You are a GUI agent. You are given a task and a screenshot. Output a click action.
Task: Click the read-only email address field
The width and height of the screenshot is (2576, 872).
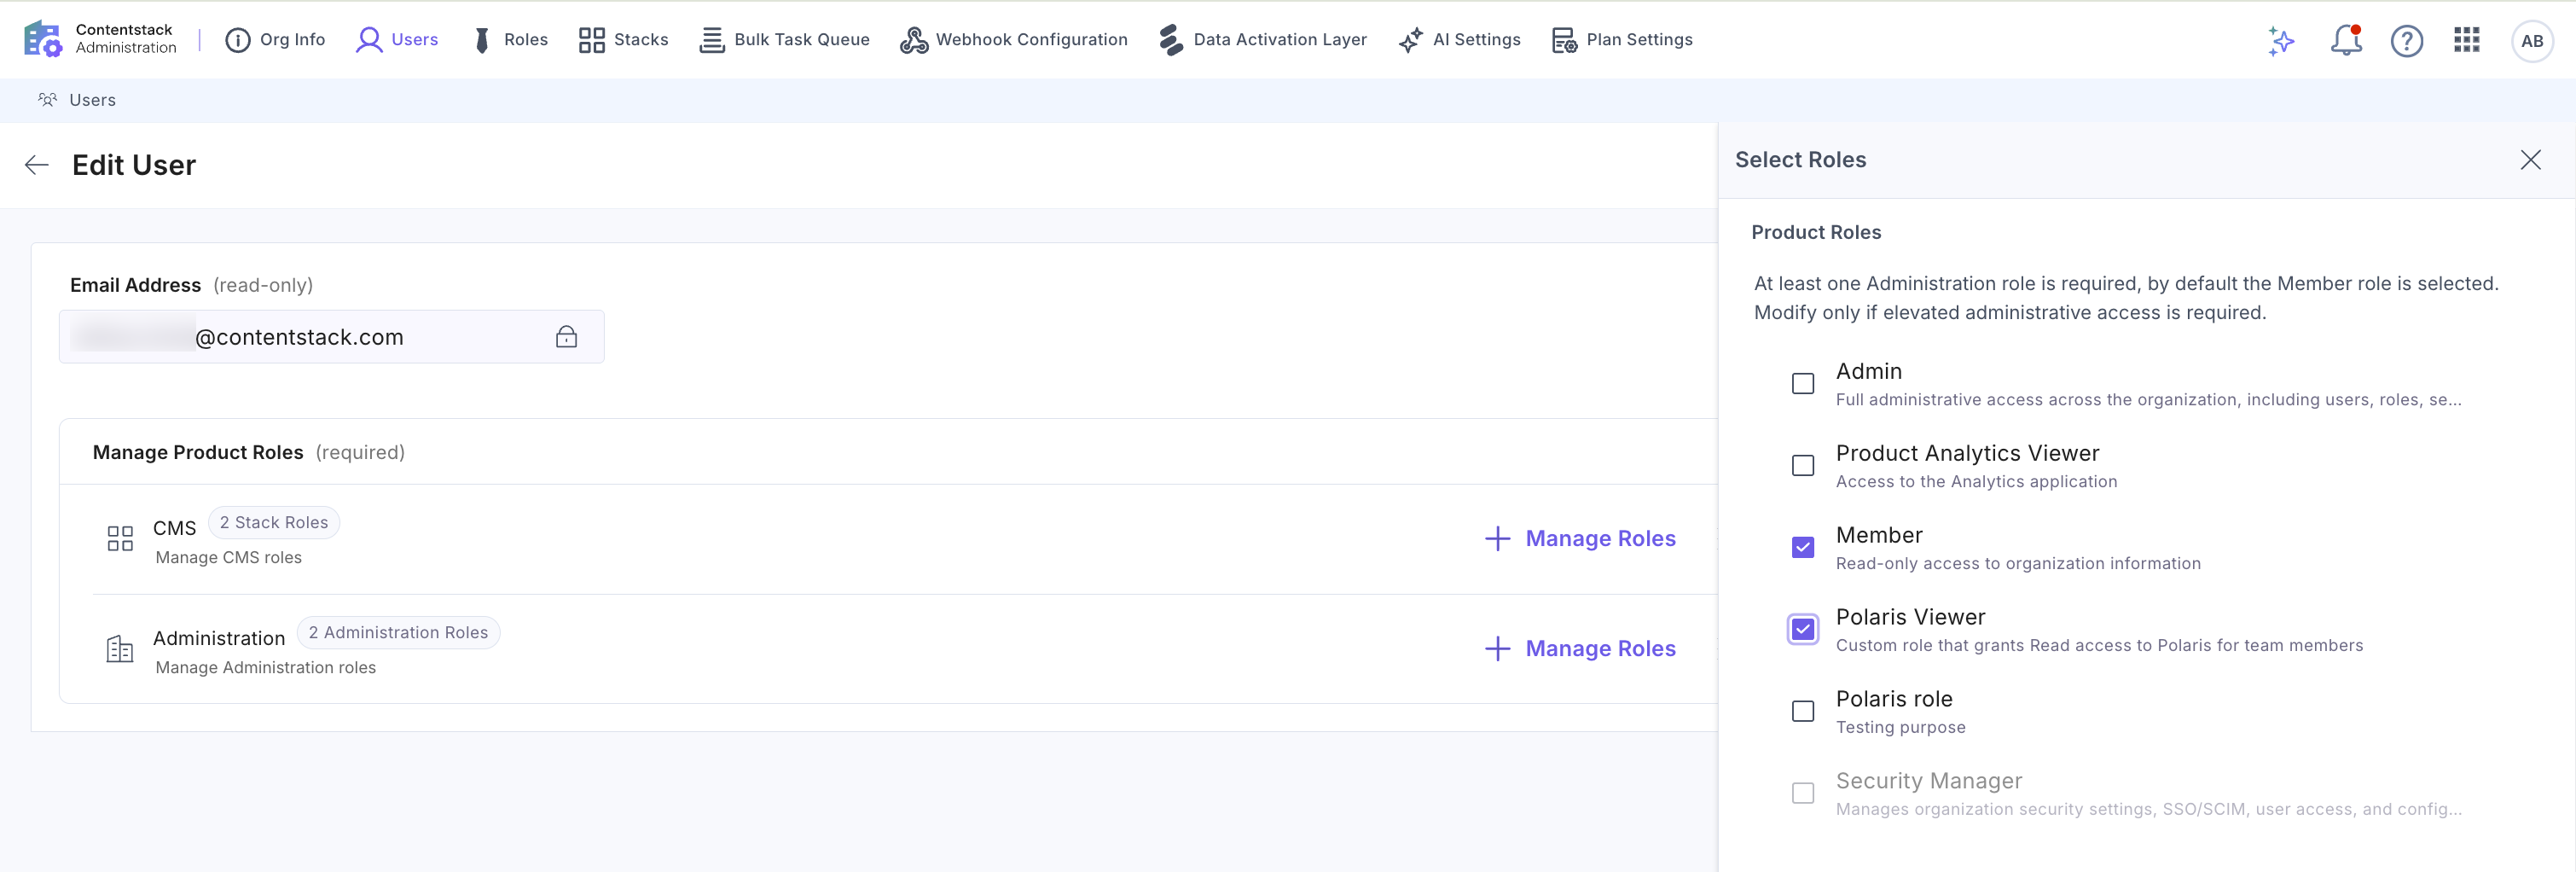click(332, 337)
